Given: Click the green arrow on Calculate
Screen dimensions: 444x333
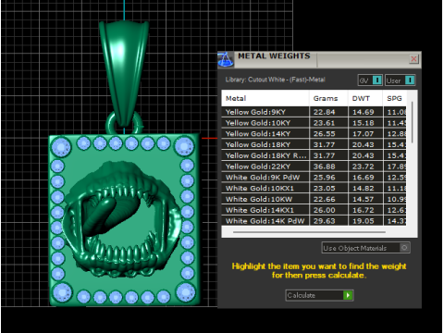Looking at the screenshot, I should pyautogui.click(x=348, y=295).
